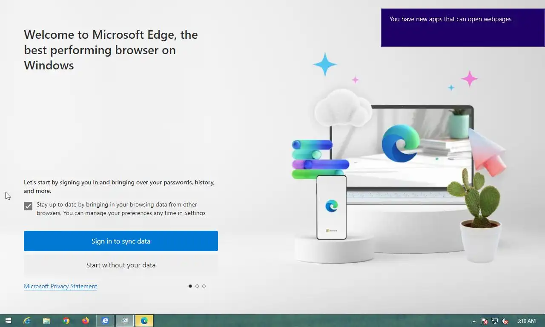Screen dimensions: 545x327
Task: Jump to the third page indicator dot
Action: [x=204, y=286]
